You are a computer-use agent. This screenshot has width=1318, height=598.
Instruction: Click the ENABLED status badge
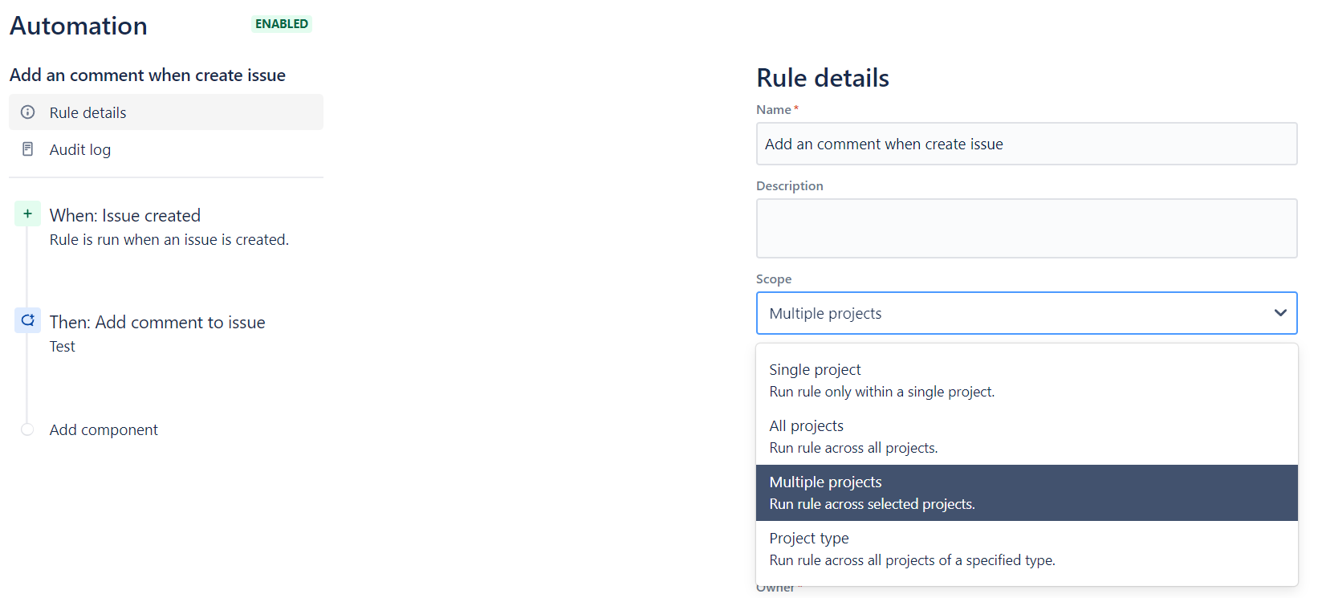(281, 24)
